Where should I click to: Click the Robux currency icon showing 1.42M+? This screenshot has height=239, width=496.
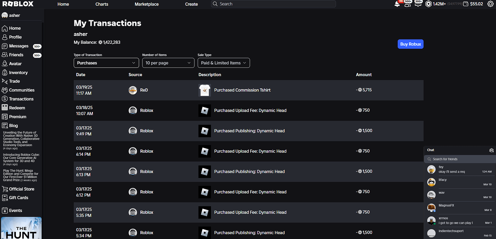(428, 4)
